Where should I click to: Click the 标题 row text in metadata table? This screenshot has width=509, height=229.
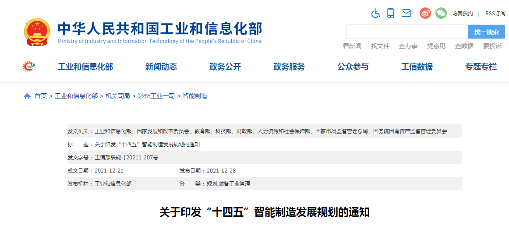click(x=147, y=144)
